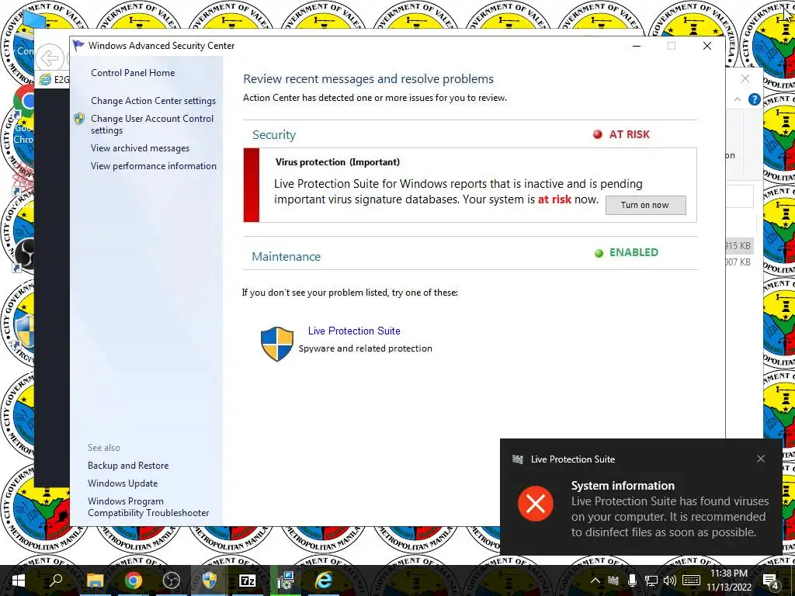Close the background window behind Security Center
The width and height of the screenshot is (795, 596).
(x=745, y=78)
